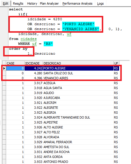This screenshot has width=131, height=164.
Task: Open the Results tab
Action: [x=18, y=3]
